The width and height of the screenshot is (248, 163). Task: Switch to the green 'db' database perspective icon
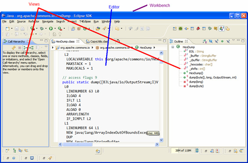click(x=180, y=29)
